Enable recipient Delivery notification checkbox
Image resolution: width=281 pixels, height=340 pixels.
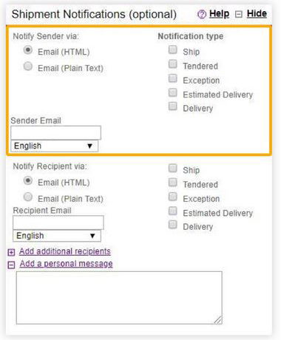(173, 225)
